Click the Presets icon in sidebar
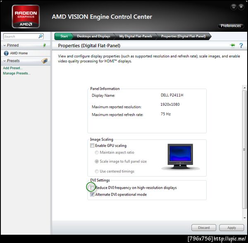This screenshot has height=243, width=248. click(45, 61)
